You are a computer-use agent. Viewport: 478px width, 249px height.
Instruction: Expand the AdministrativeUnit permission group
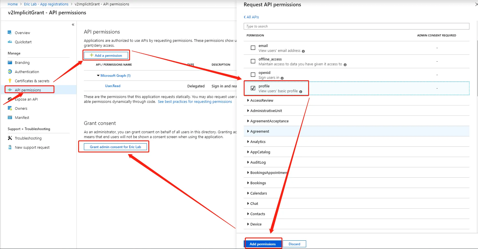(248, 111)
